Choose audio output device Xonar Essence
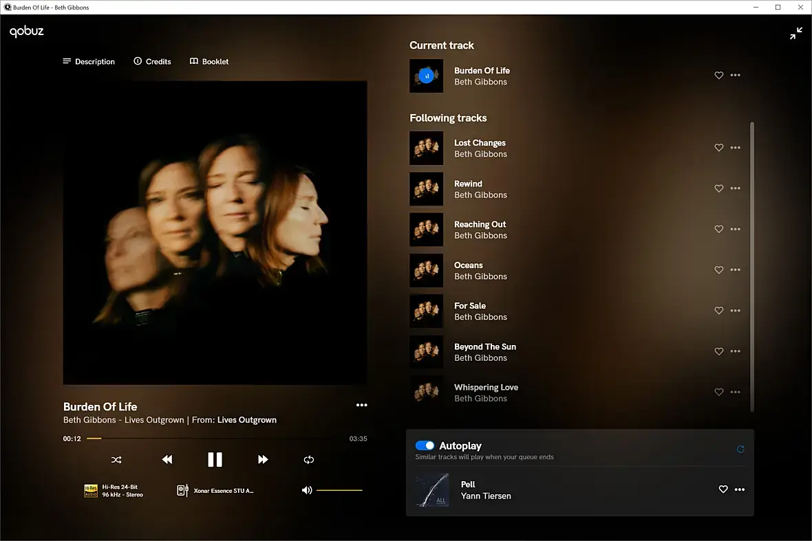Image resolution: width=812 pixels, height=541 pixels. tap(215, 490)
